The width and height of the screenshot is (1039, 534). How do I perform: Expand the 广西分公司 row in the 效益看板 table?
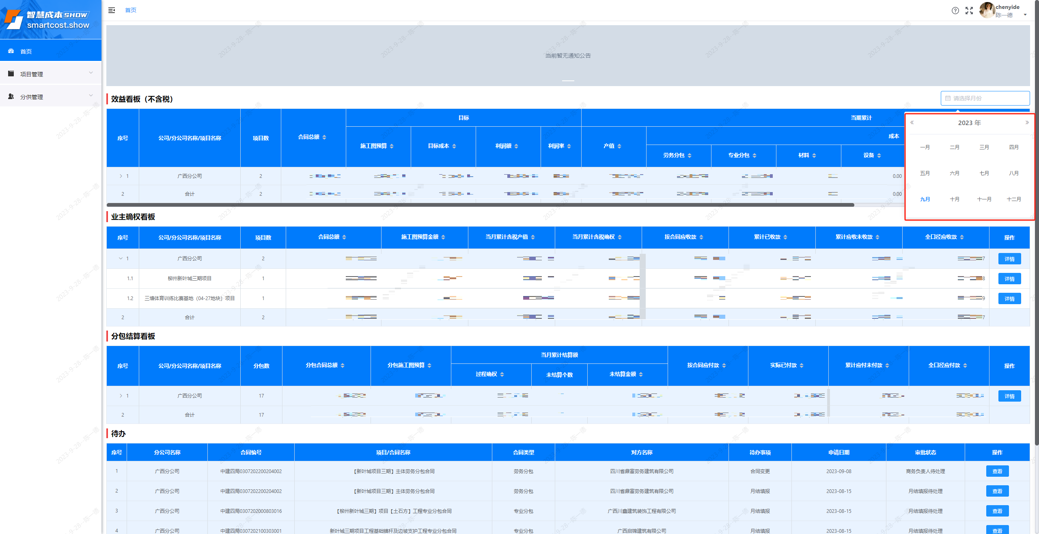click(x=121, y=176)
